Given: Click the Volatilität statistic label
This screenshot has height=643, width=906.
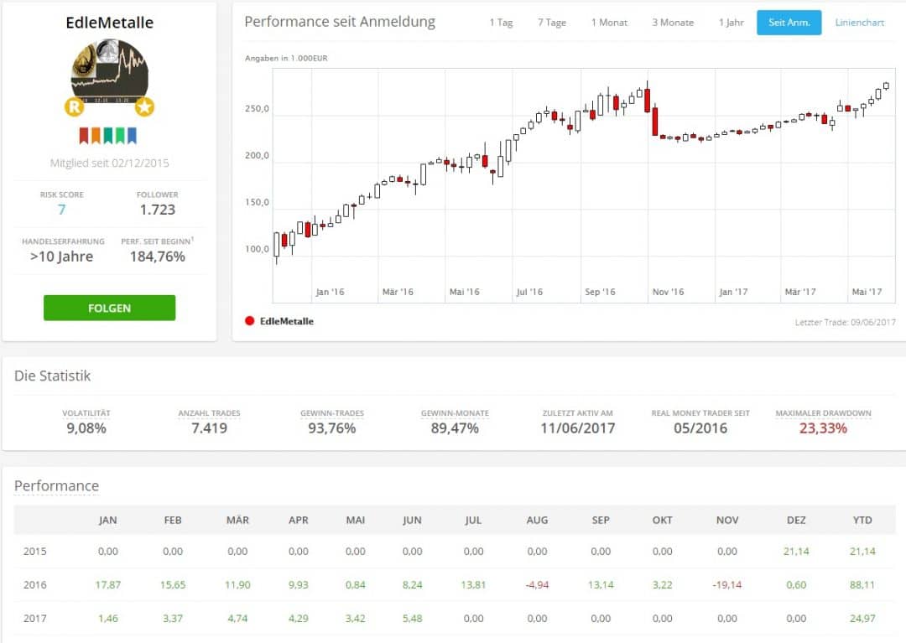Looking at the screenshot, I should (x=86, y=413).
